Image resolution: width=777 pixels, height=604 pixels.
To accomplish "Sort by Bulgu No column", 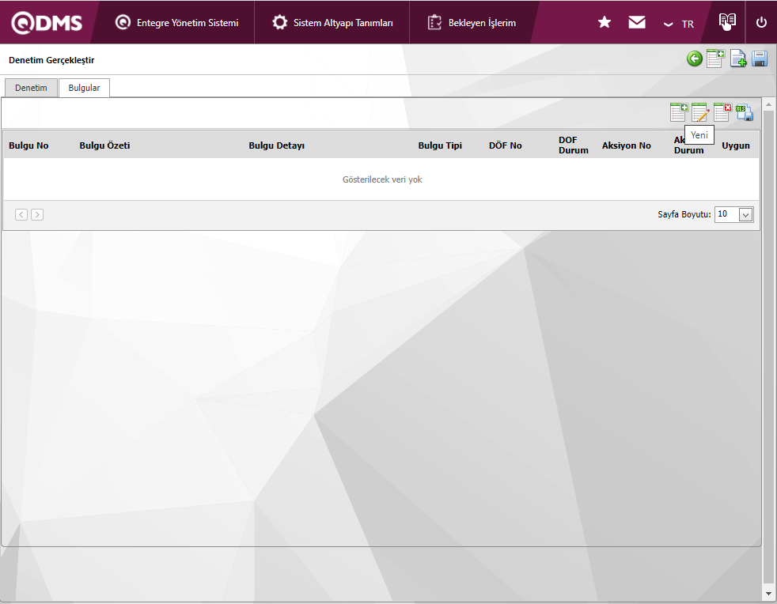I will click(28, 145).
